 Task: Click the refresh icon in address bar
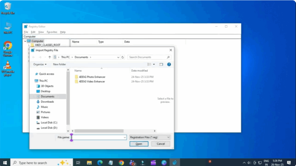coord(123,57)
